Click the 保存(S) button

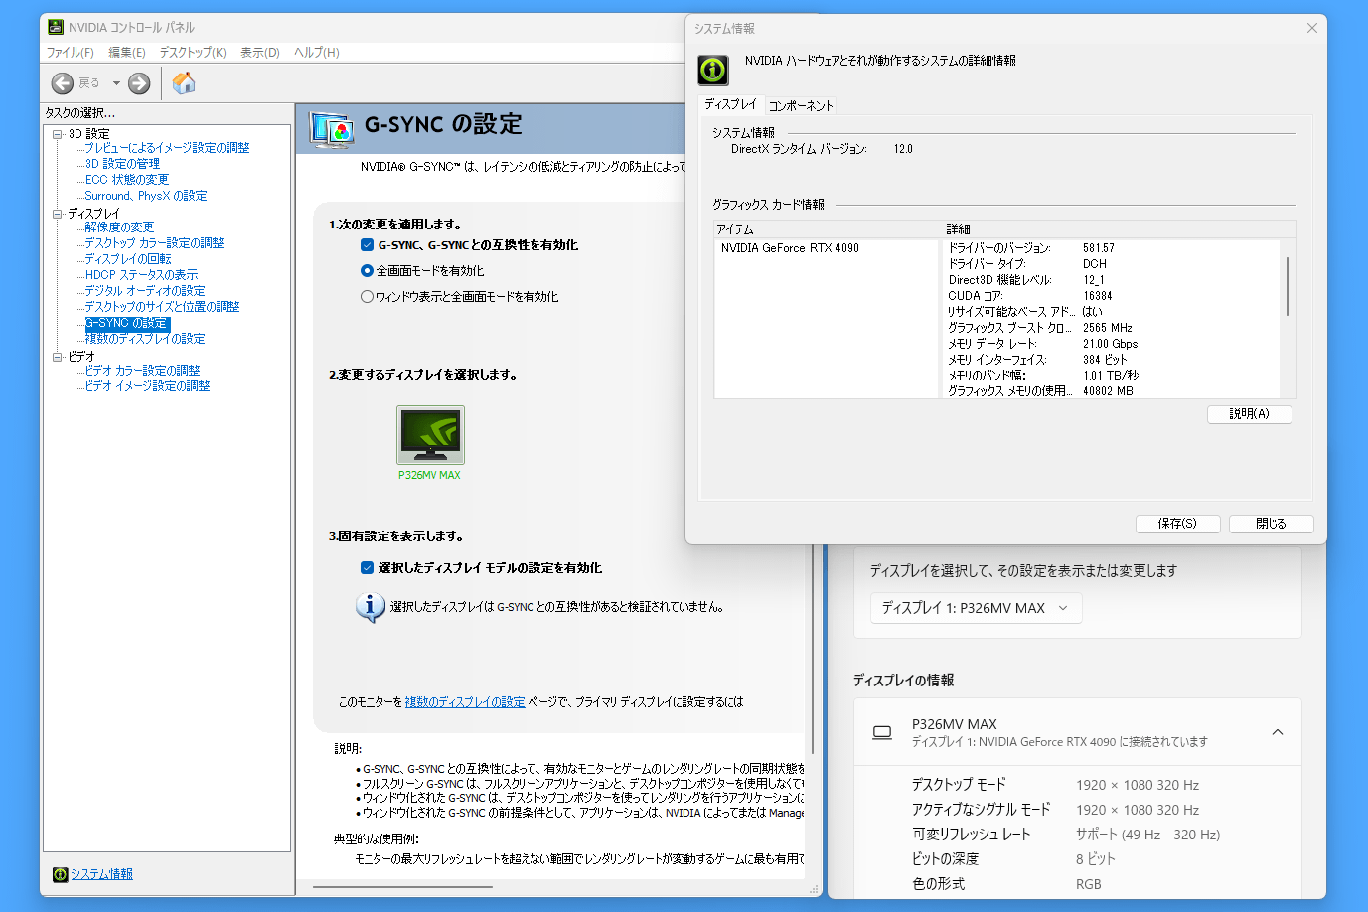[1177, 524]
